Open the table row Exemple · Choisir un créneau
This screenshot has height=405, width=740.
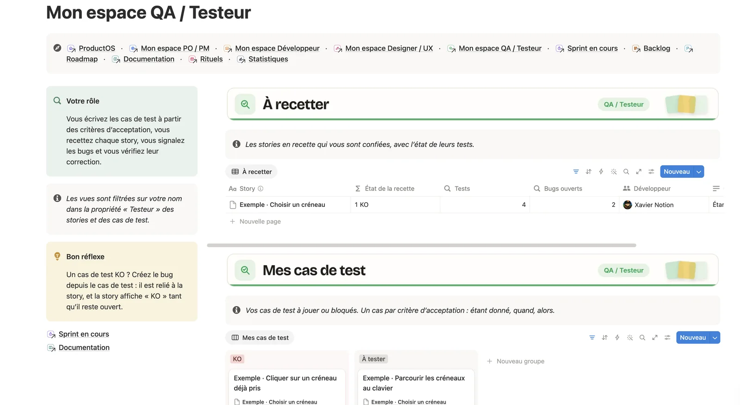[x=282, y=205]
